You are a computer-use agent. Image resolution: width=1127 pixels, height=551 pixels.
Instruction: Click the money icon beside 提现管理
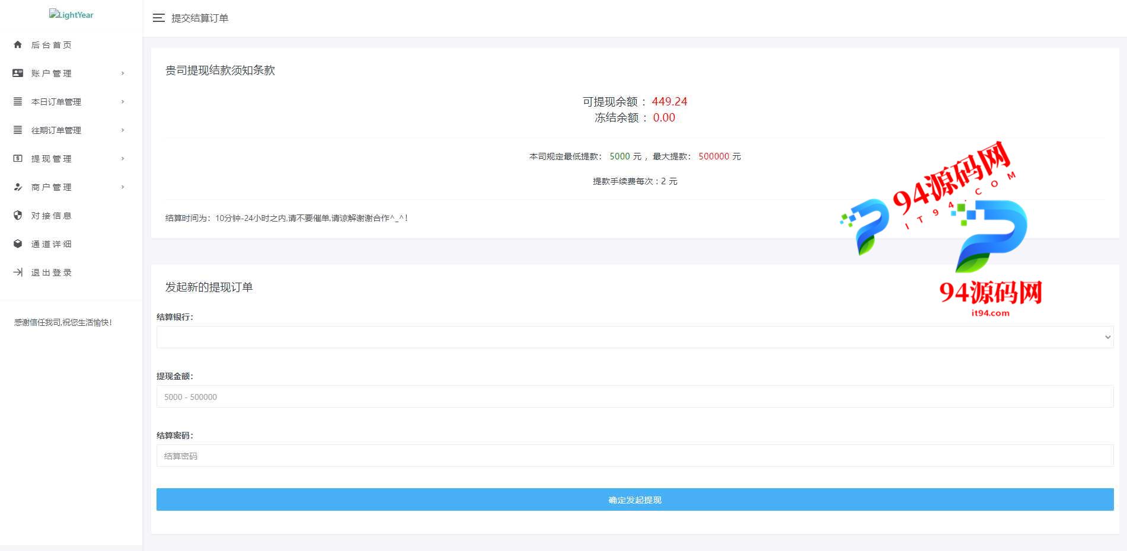coord(18,158)
